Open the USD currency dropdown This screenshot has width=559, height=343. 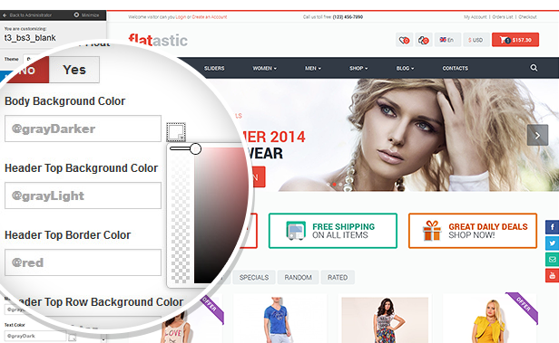click(476, 40)
